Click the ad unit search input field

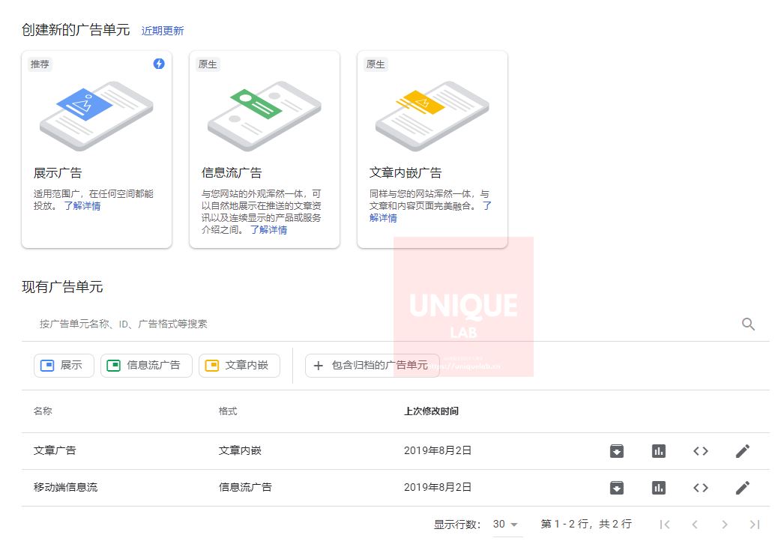[300, 324]
